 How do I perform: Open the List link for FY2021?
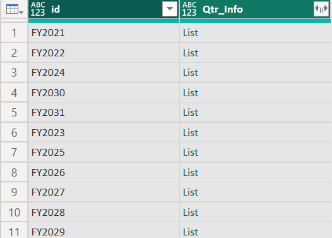coord(191,33)
